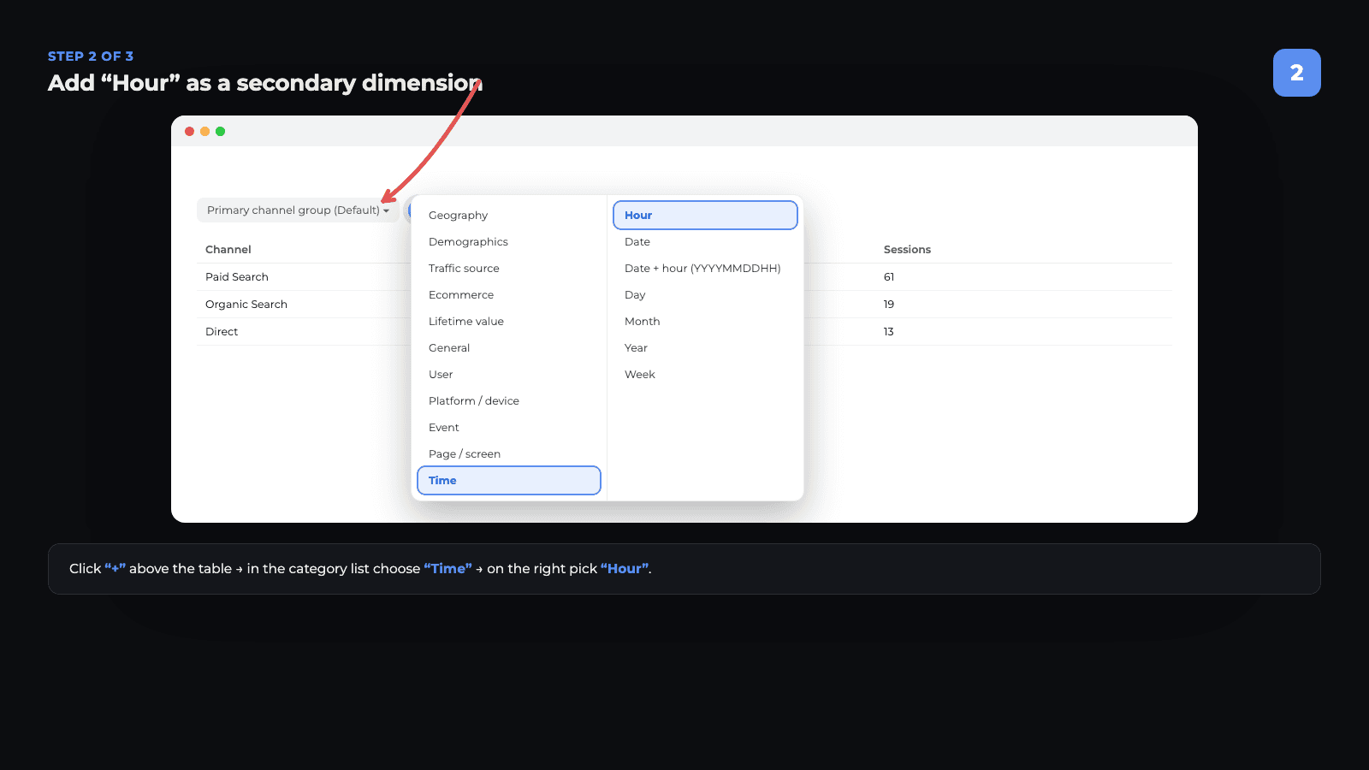Screen dimensions: 1369x770
Task: Click the Channel column header
Action: (x=228, y=250)
